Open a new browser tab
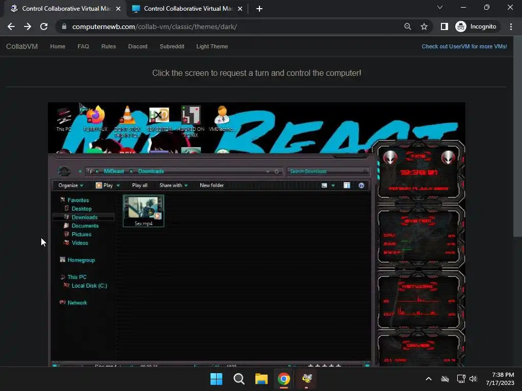 tap(259, 9)
